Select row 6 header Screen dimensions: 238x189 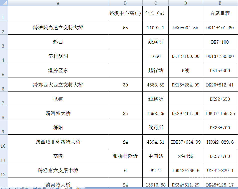pos(4,85)
